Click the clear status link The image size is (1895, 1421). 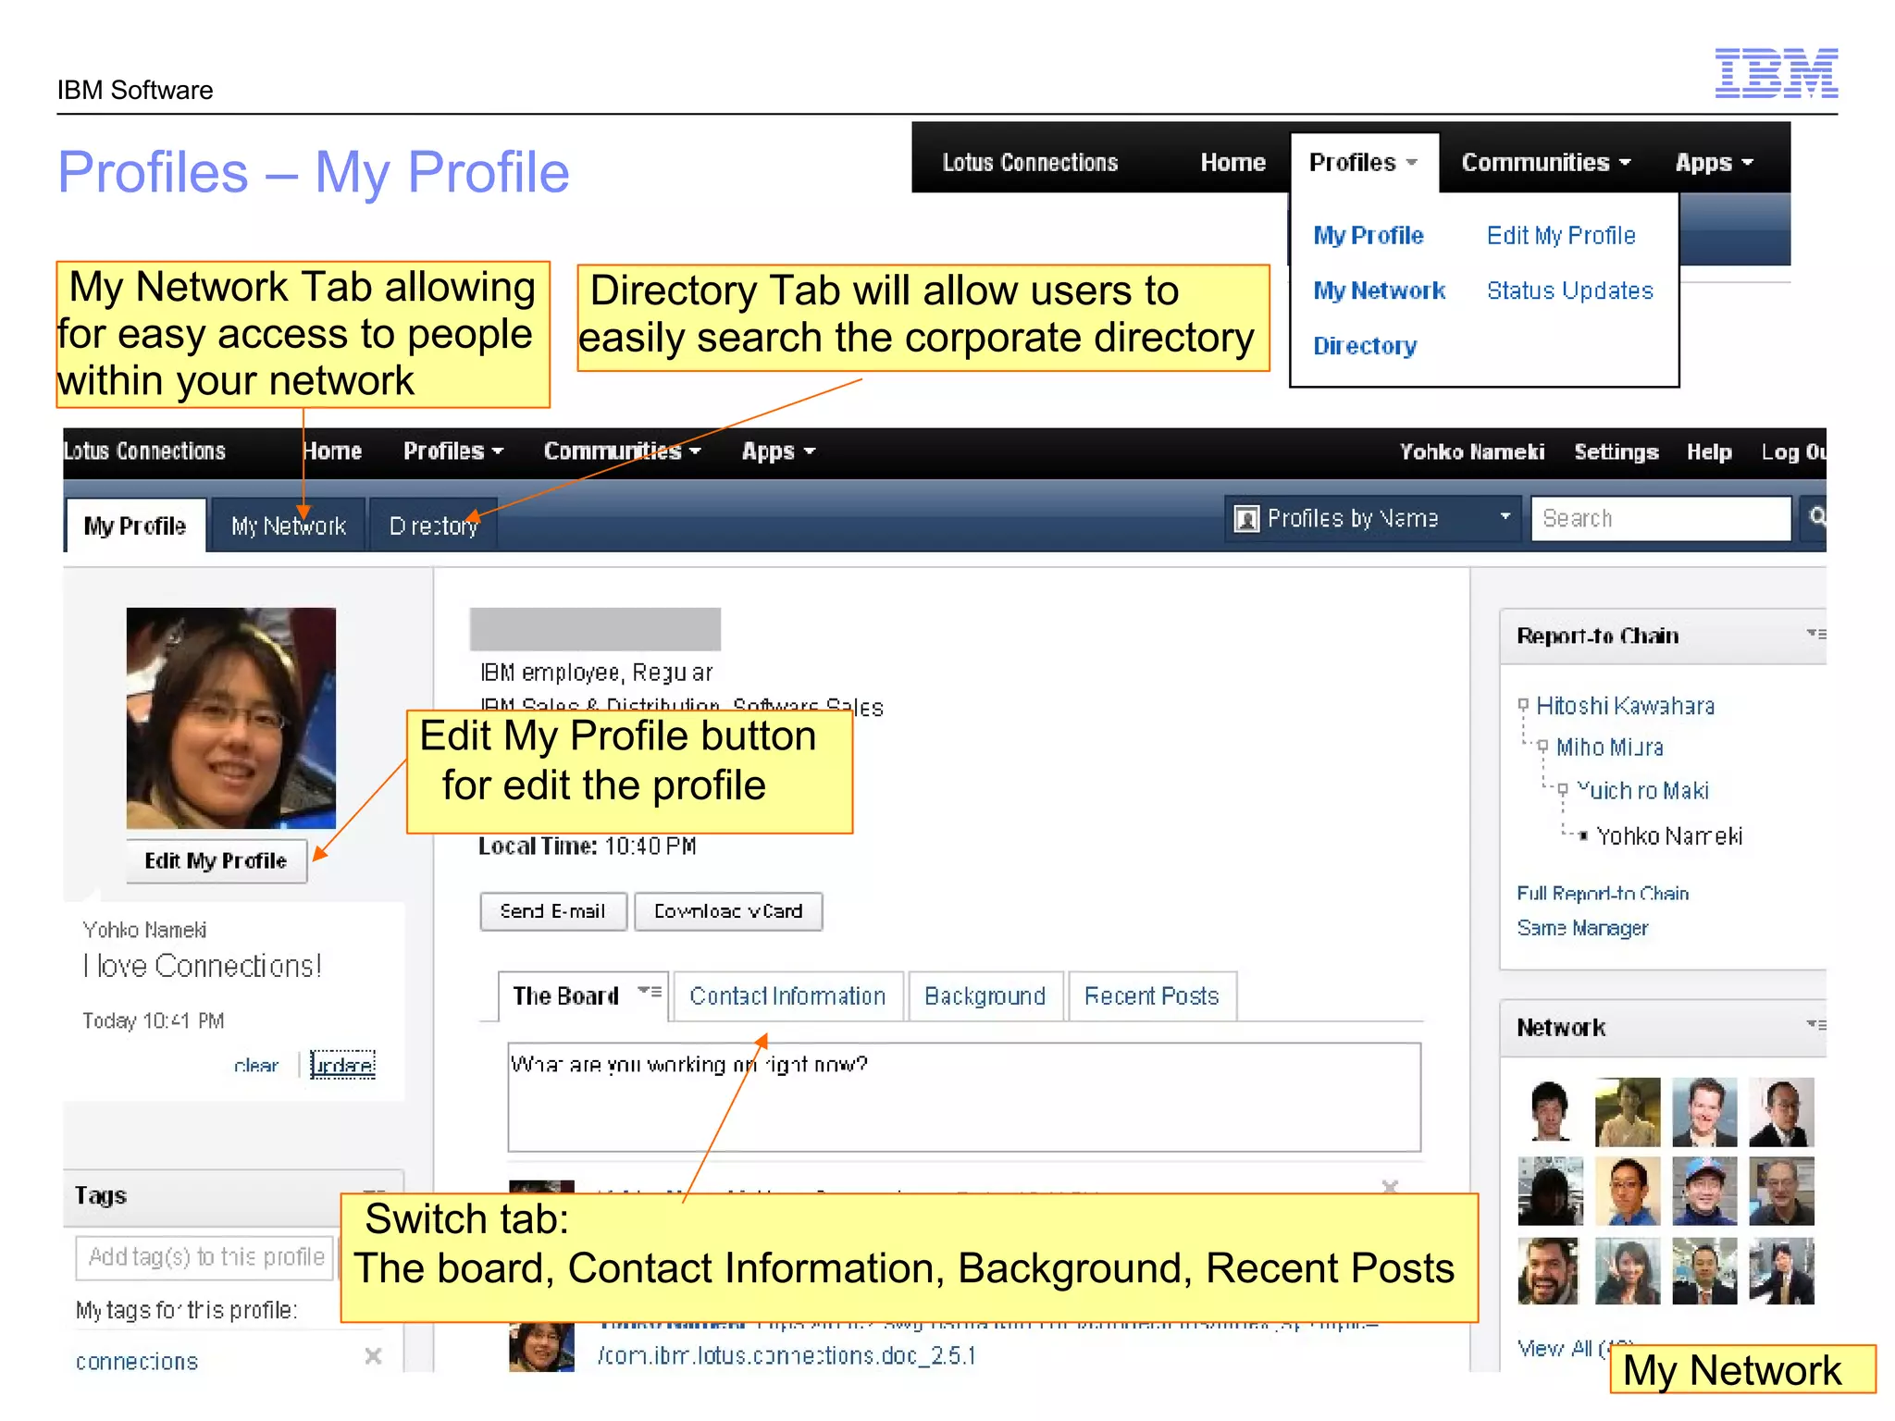tap(256, 1066)
